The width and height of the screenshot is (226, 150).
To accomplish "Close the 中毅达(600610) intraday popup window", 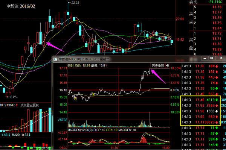I will click(221, 58).
